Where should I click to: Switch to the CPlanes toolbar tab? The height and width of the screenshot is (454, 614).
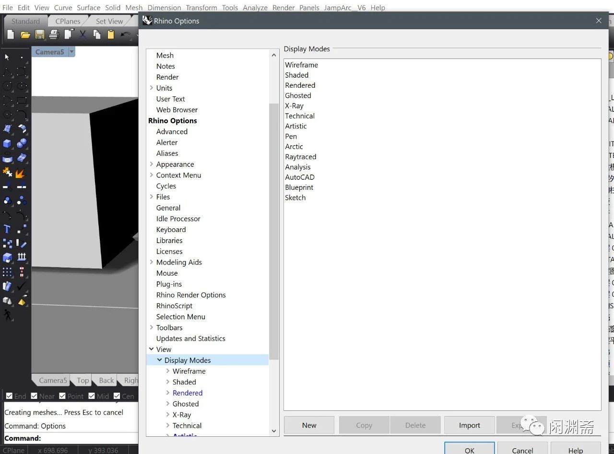tap(68, 21)
